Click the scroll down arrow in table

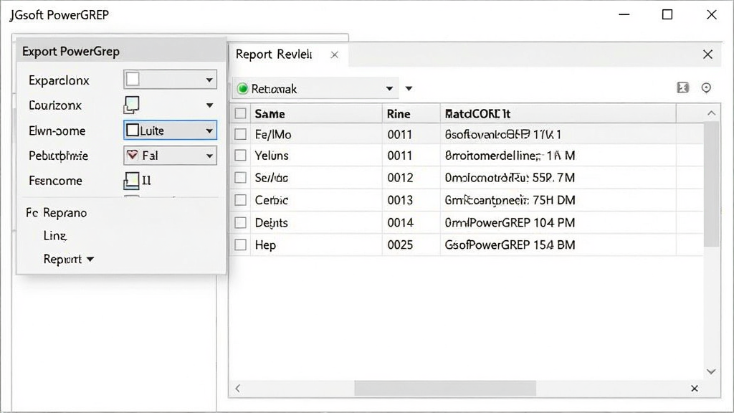point(712,372)
